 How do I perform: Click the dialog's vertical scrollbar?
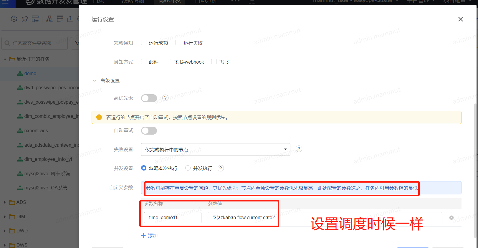(x=475, y=171)
